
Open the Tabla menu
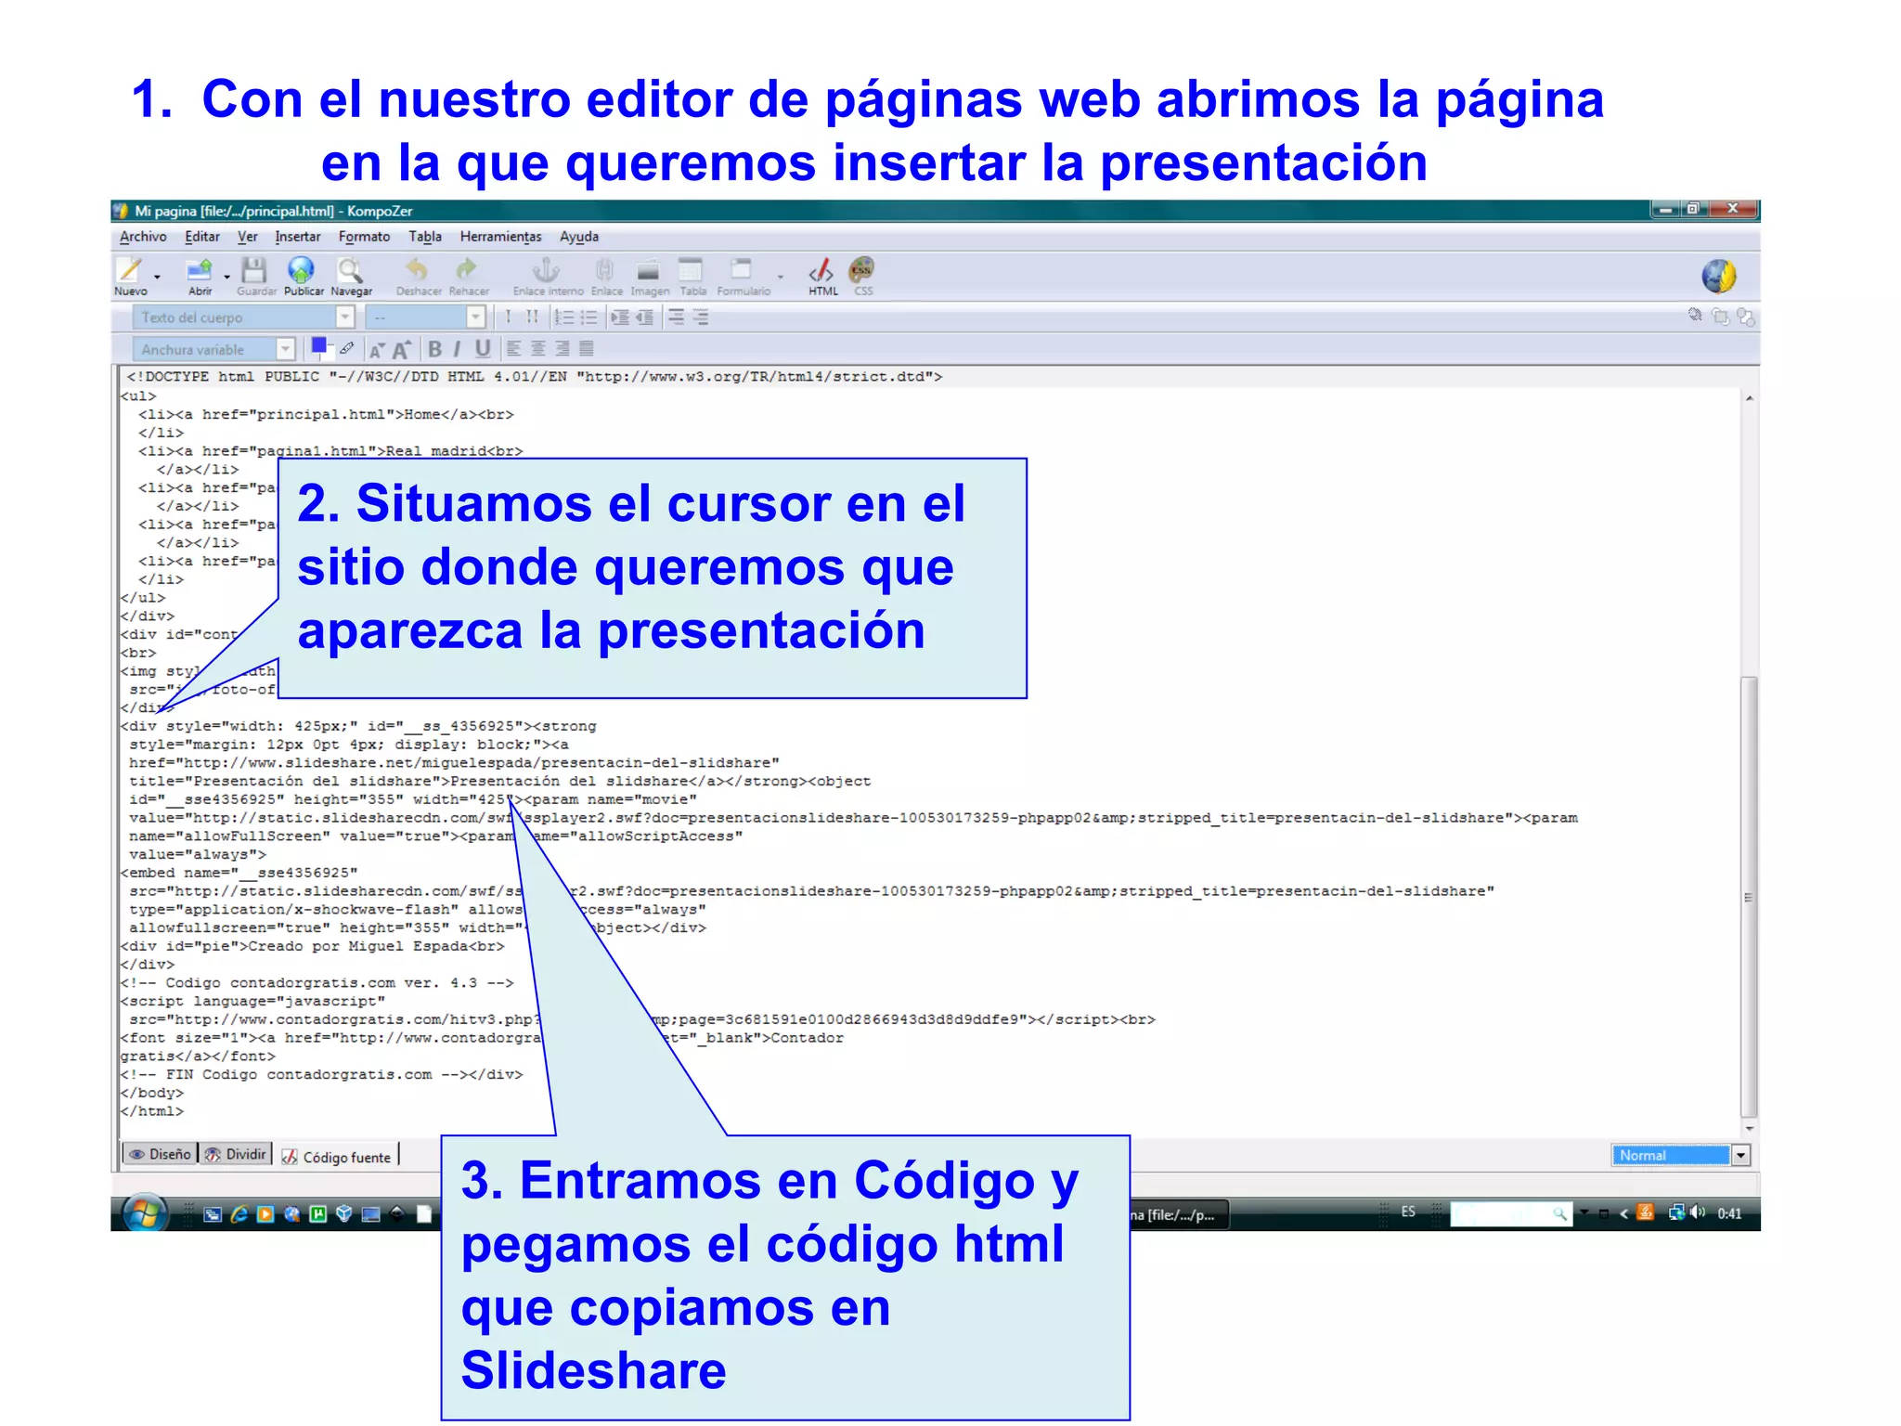[425, 237]
